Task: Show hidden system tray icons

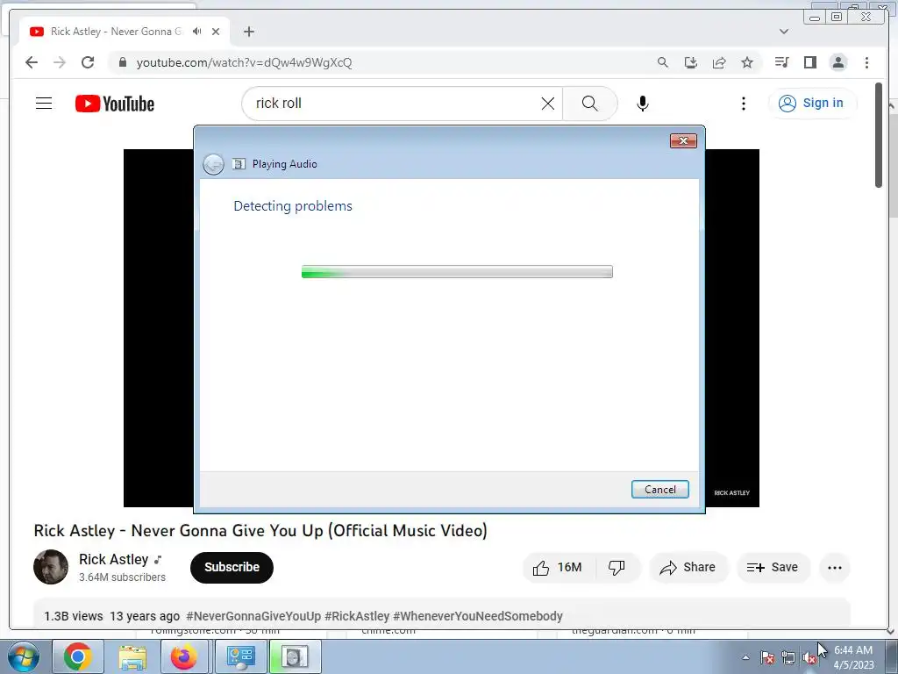Action: [x=745, y=657]
